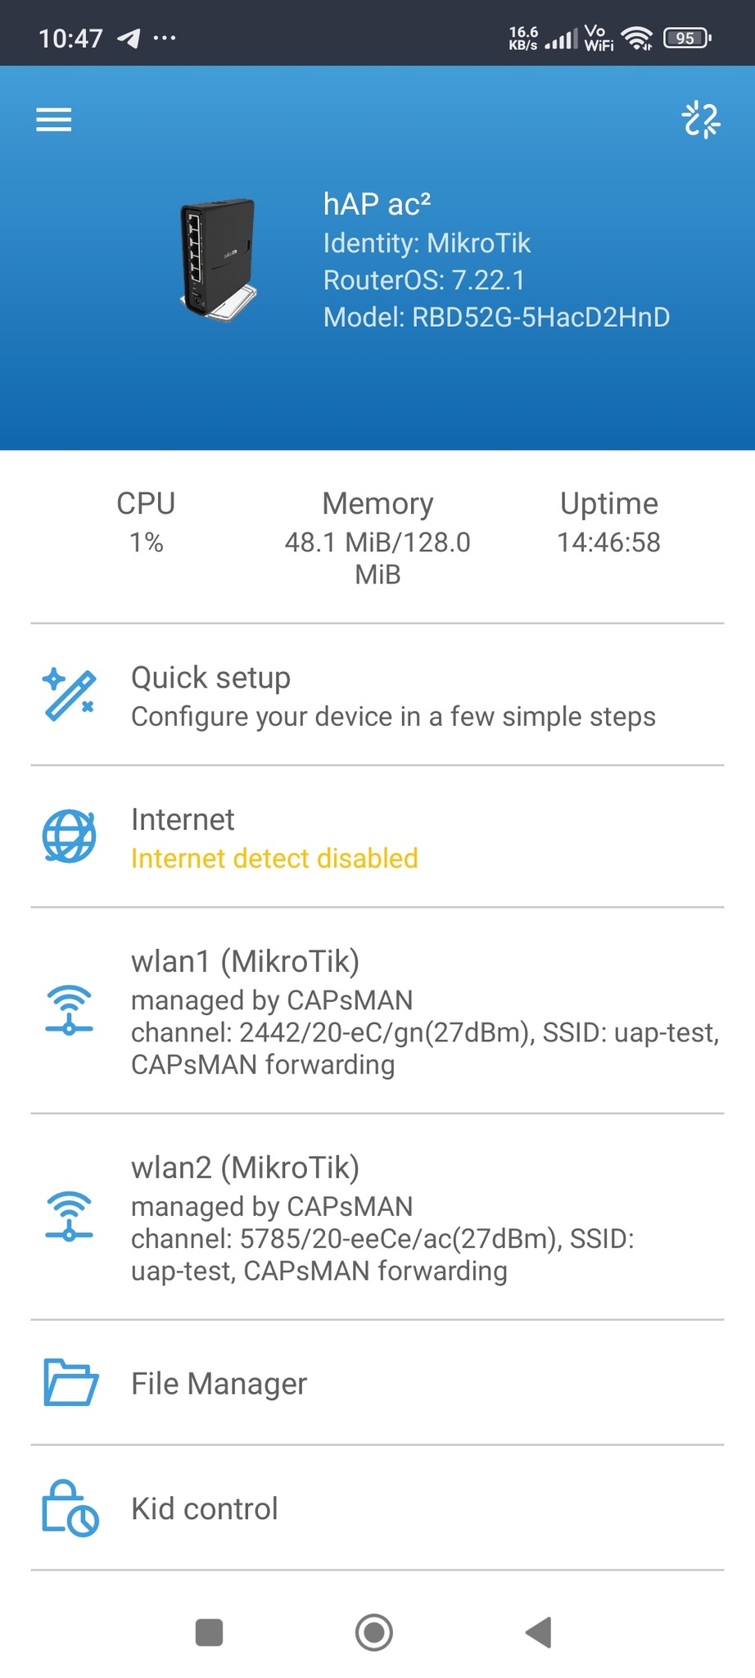Tap the wlan1 wireless interface icon
This screenshot has height=1678, width=755.
70,1010
